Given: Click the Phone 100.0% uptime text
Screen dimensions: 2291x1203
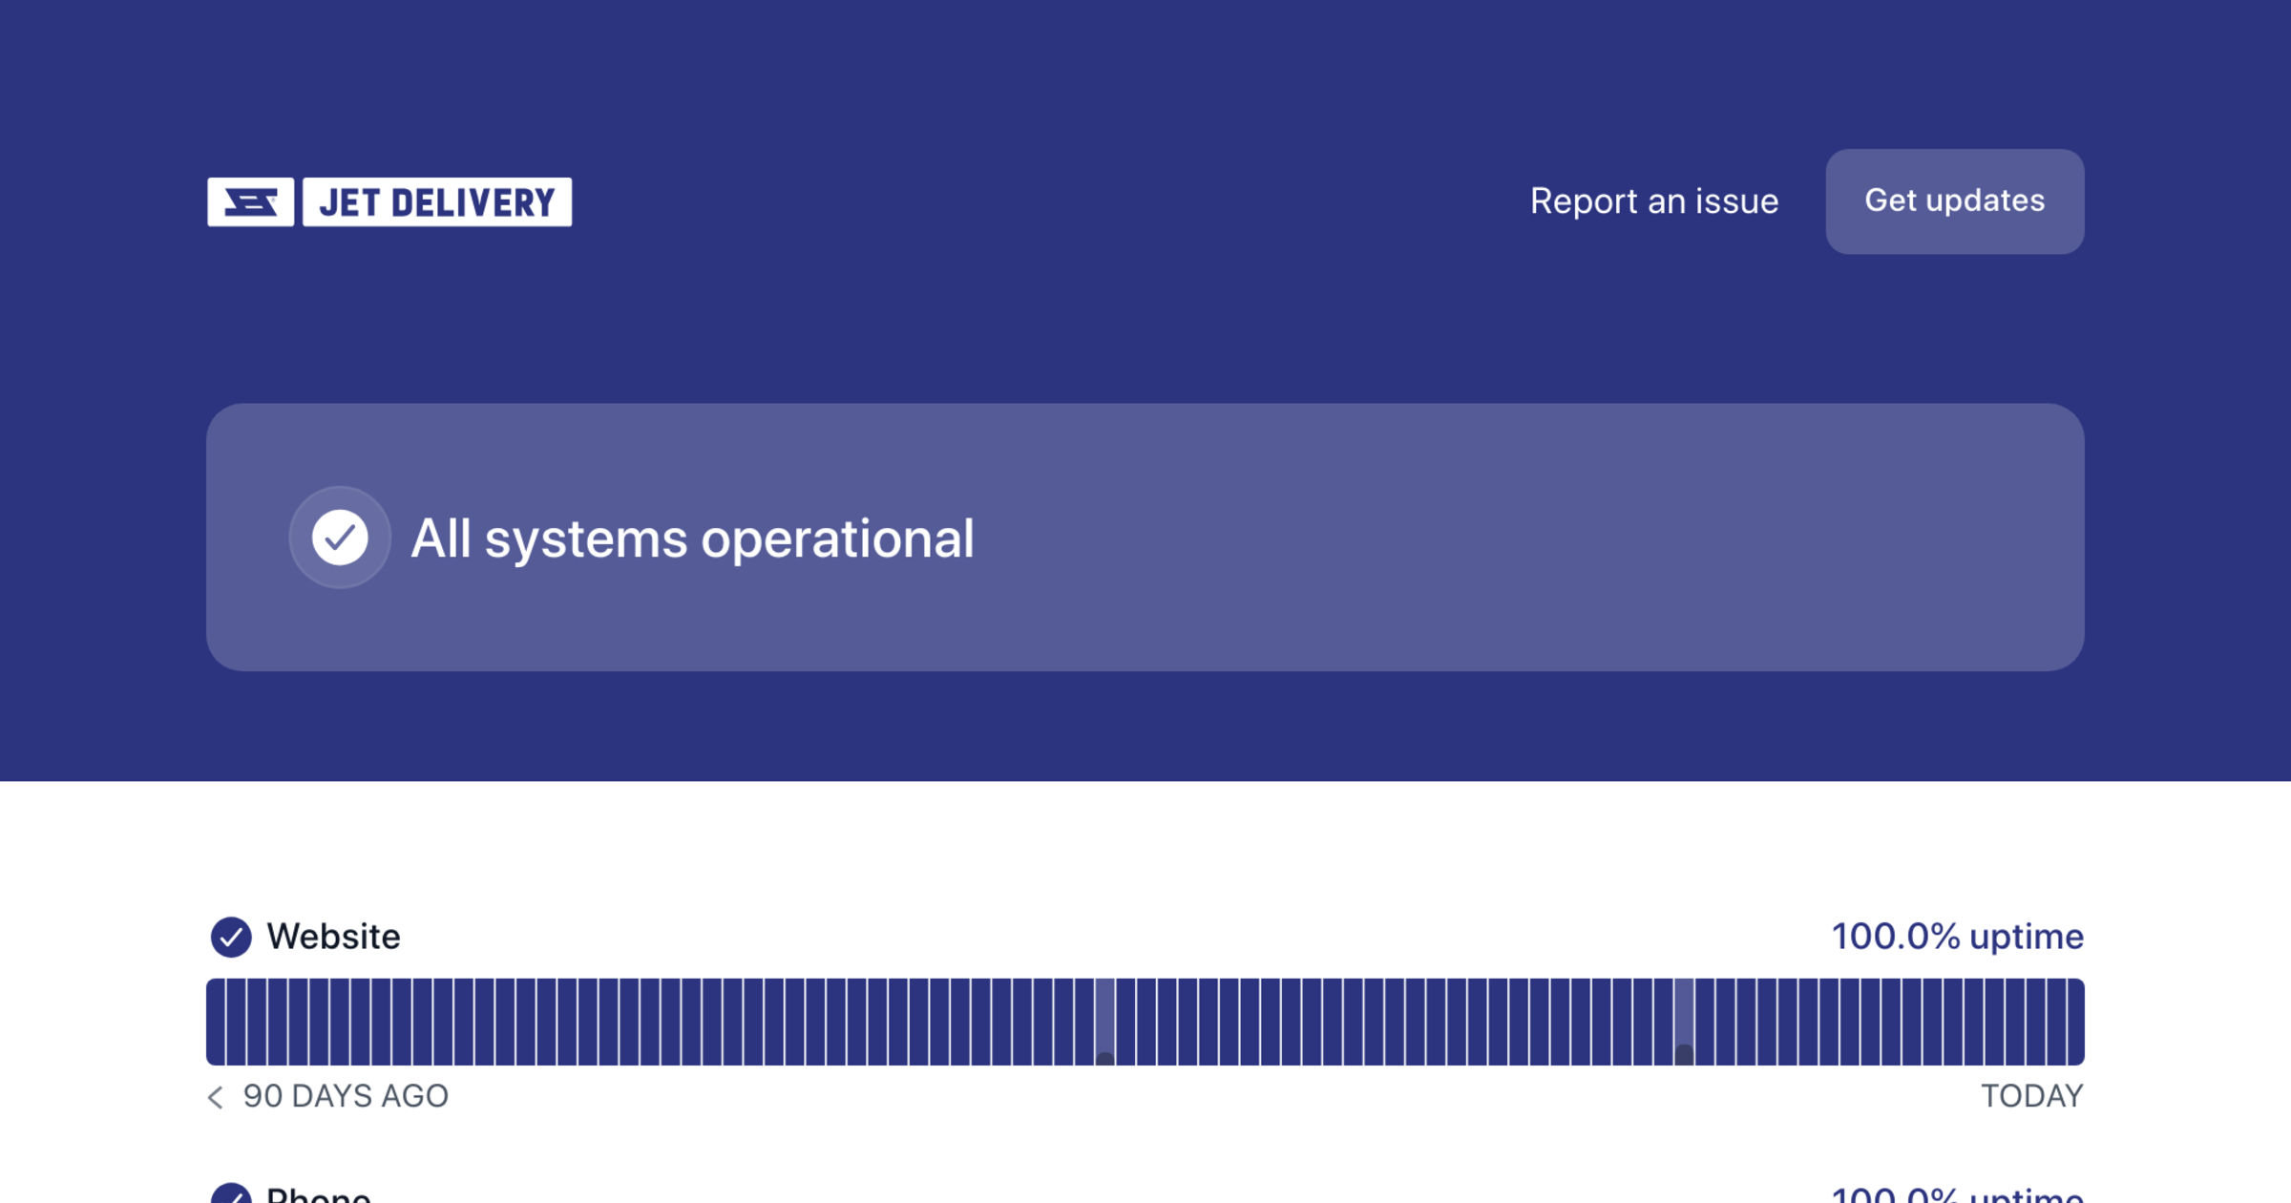Looking at the screenshot, I should [1957, 1195].
